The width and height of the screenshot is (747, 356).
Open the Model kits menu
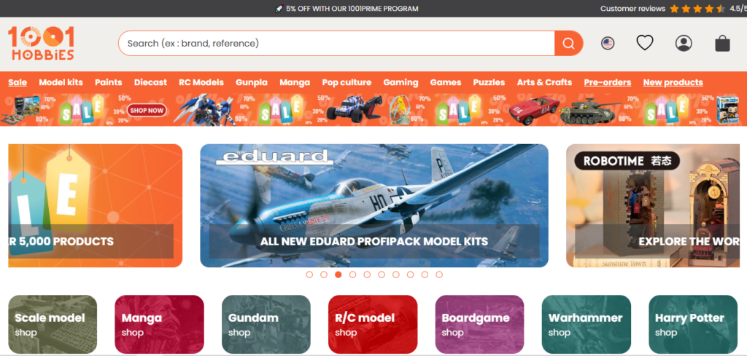click(x=61, y=82)
